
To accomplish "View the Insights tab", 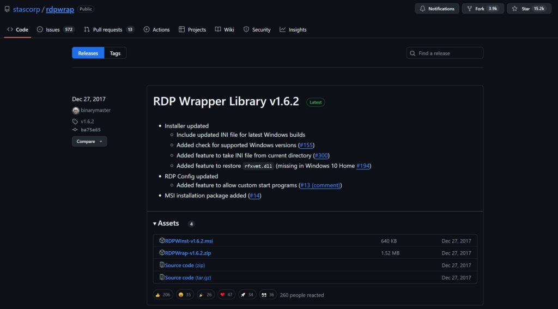I will point(293,29).
